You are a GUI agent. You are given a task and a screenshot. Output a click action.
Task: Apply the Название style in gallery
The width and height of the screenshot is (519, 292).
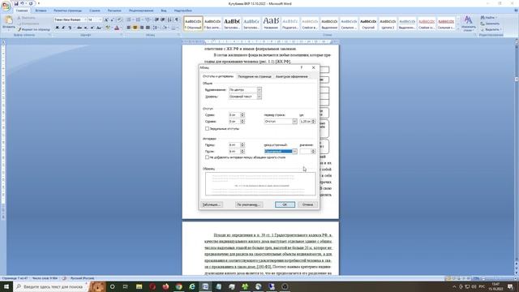click(271, 24)
